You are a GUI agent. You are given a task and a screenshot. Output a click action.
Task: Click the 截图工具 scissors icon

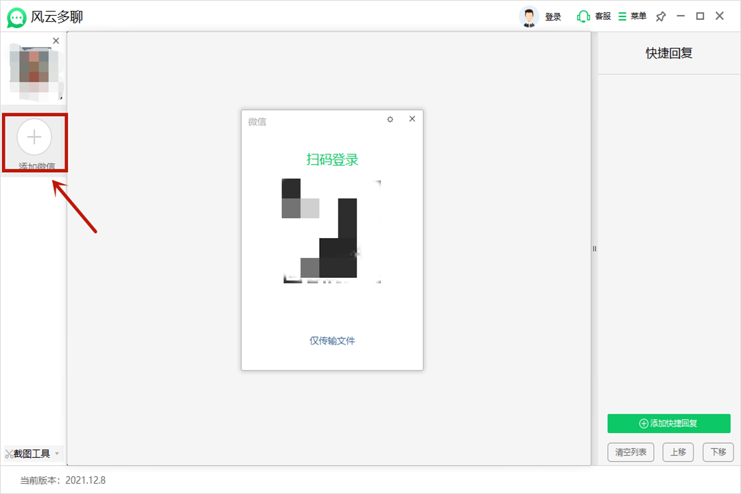[x=9, y=454]
